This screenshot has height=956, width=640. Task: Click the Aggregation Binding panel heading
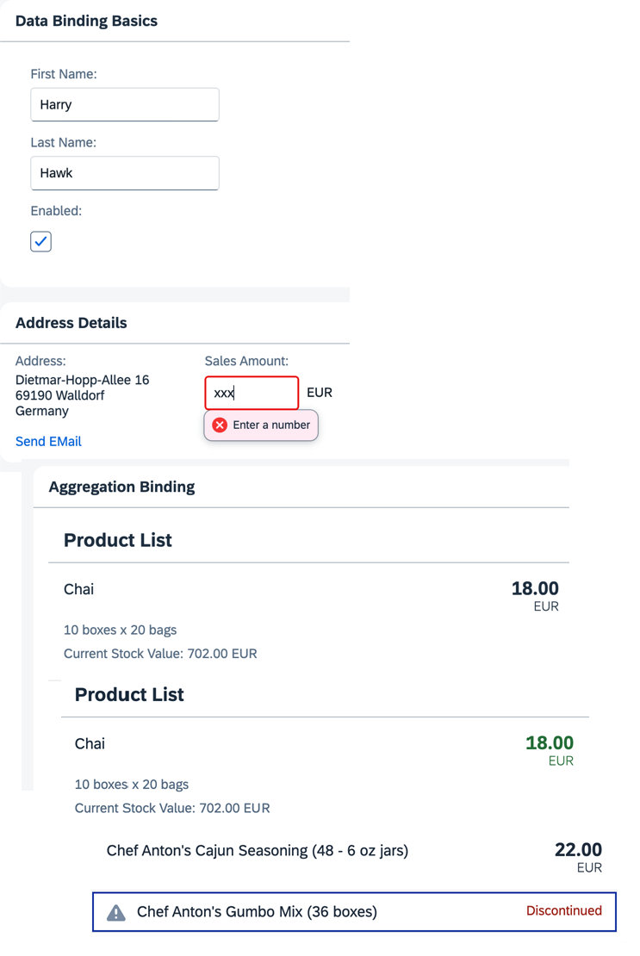[x=122, y=487]
